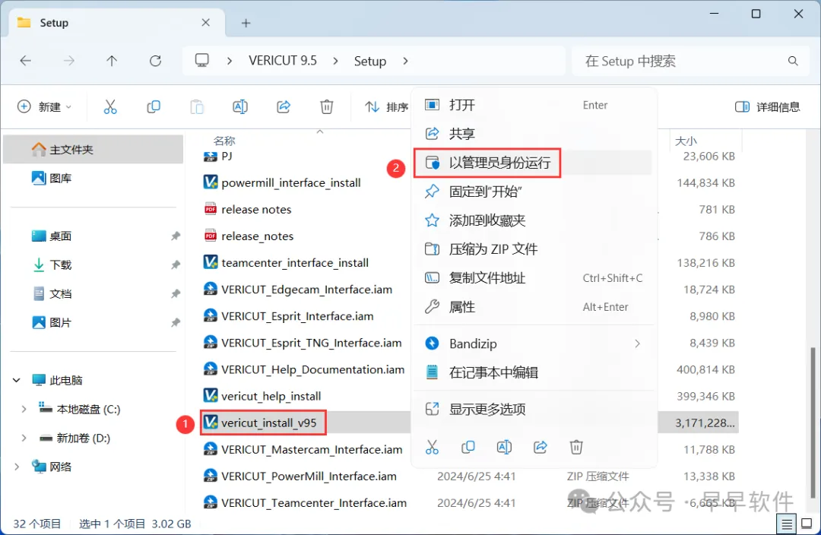This screenshot has width=821, height=535.
Task: Select the vericut_install_v95 file
Action: [x=268, y=423]
